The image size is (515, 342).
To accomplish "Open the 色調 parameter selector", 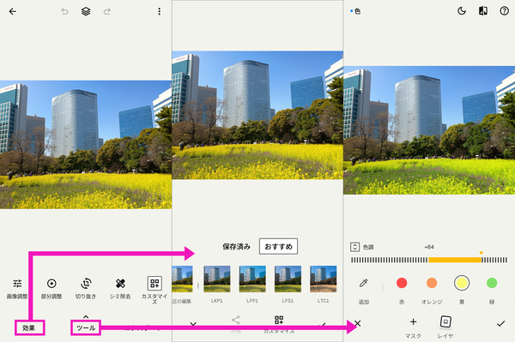I will tap(354, 247).
